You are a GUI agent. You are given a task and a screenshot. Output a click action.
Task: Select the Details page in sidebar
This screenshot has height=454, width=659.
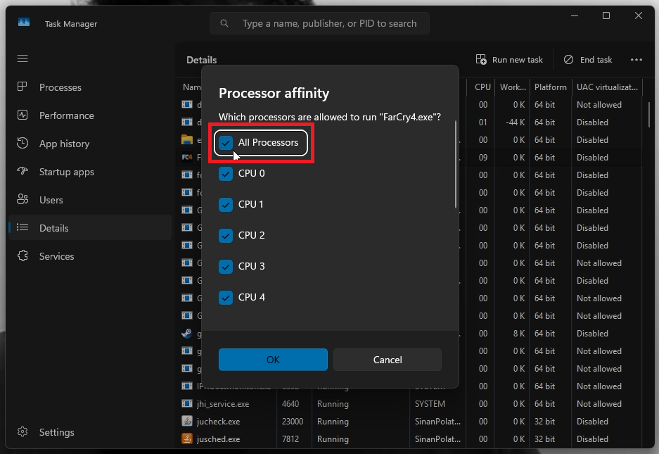click(90, 227)
